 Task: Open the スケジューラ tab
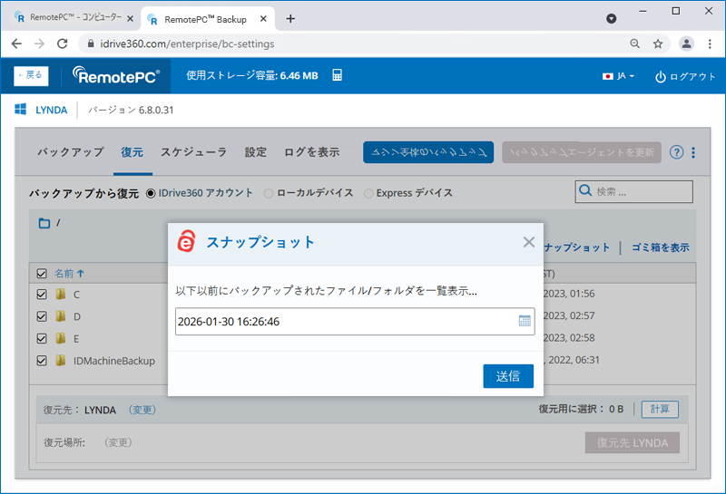pos(193,152)
